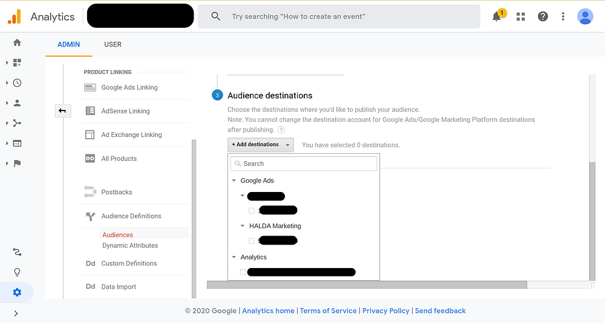Click the All Products link icon
Image resolution: width=605 pixels, height=323 pixels.
point(90,159)
